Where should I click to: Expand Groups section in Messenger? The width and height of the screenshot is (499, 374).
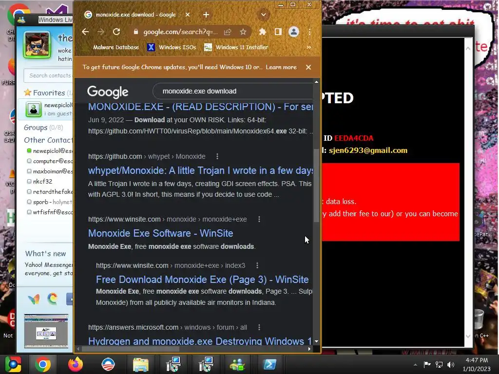click(43, 128)
